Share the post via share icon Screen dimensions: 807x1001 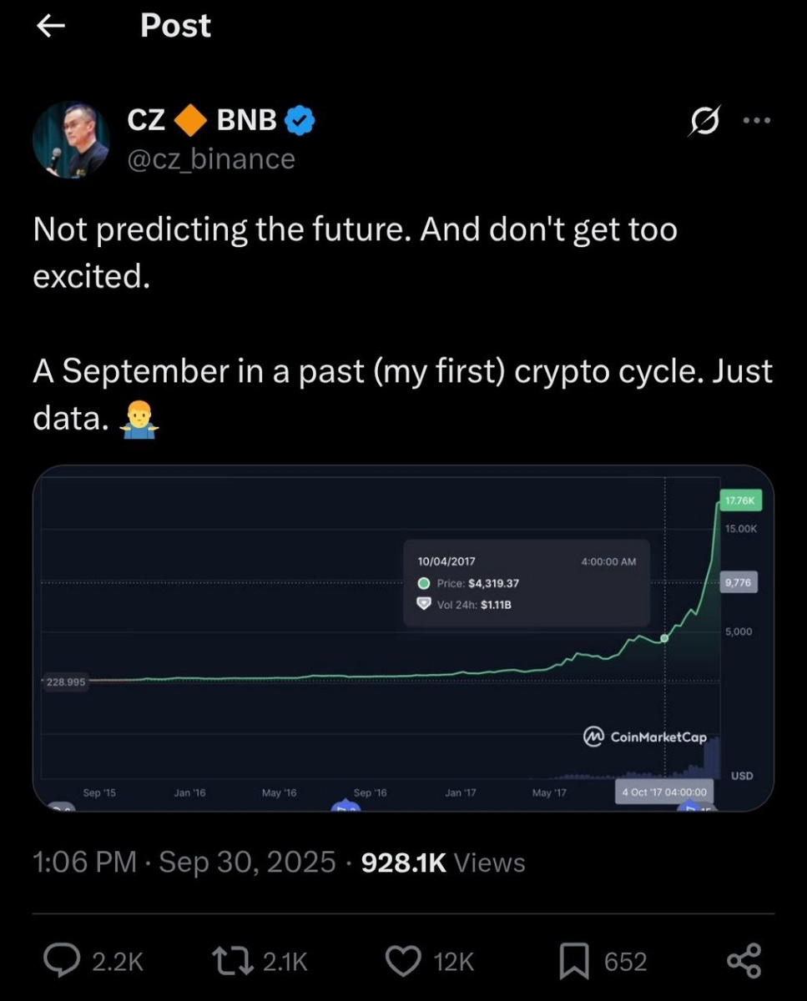click(744, 961)
